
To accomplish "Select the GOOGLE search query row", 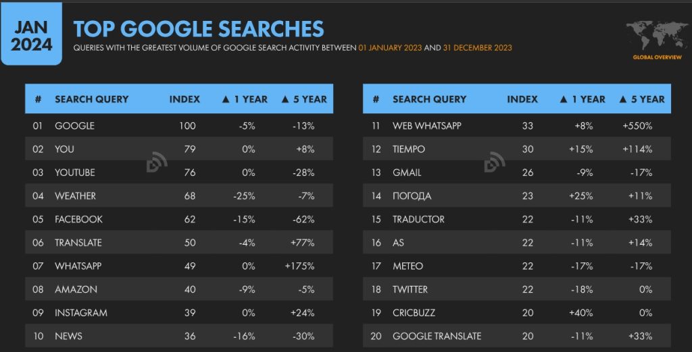I will coord(179,125).
